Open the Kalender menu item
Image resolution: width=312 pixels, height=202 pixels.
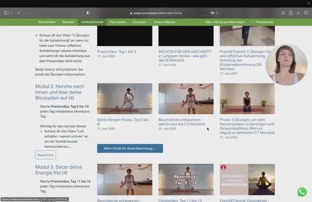[x=68, y=22]
